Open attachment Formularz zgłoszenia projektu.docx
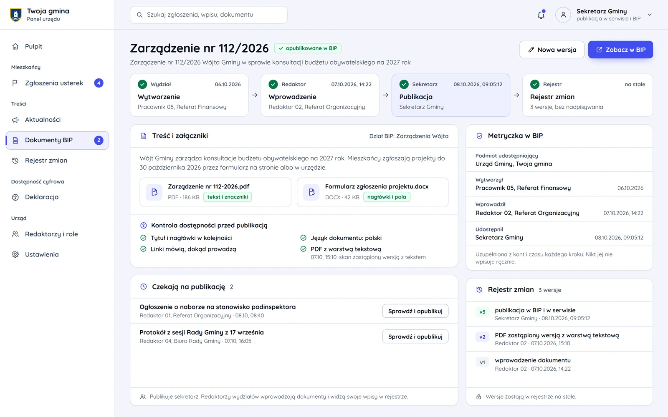 [x=372, y=192]
